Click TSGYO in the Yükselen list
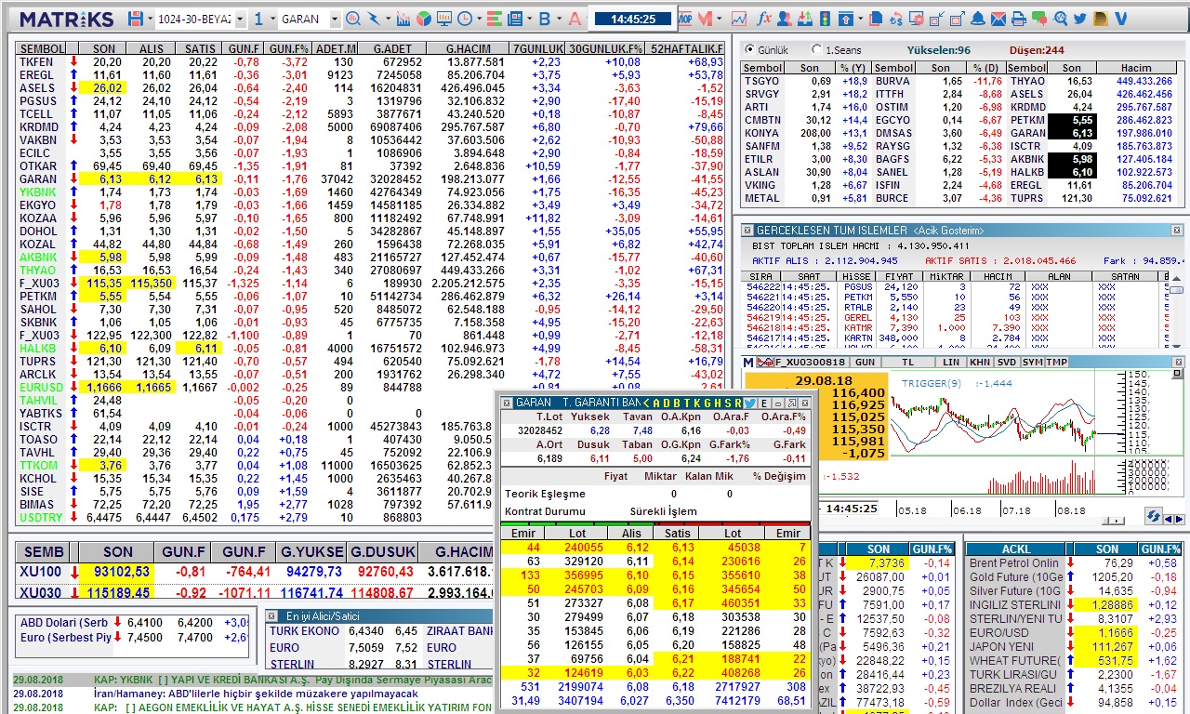 (x=761, y=81)
